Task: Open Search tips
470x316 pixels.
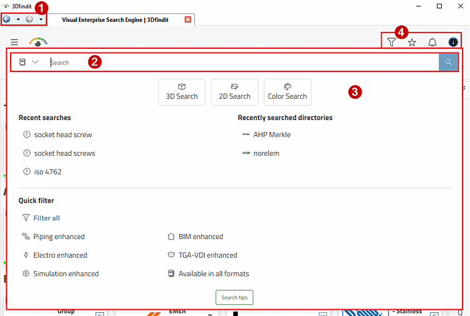Action: (234, 297)
